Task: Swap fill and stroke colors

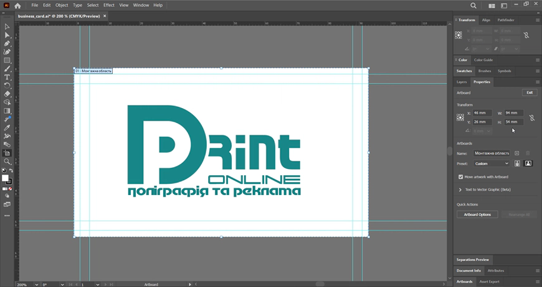Action: (11, 171)
